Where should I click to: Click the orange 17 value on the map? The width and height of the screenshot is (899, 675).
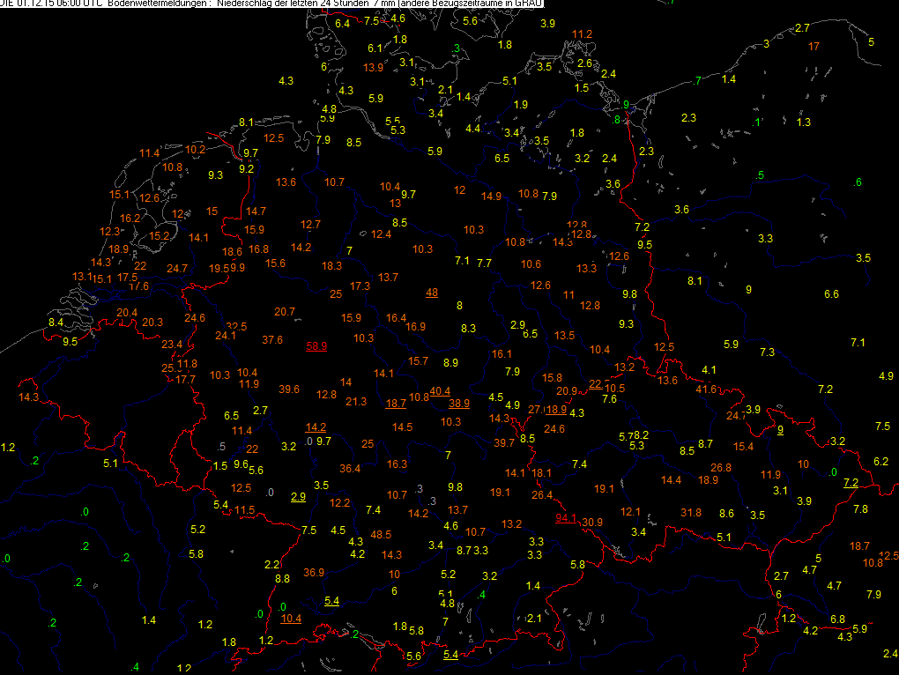coord(814,46)
